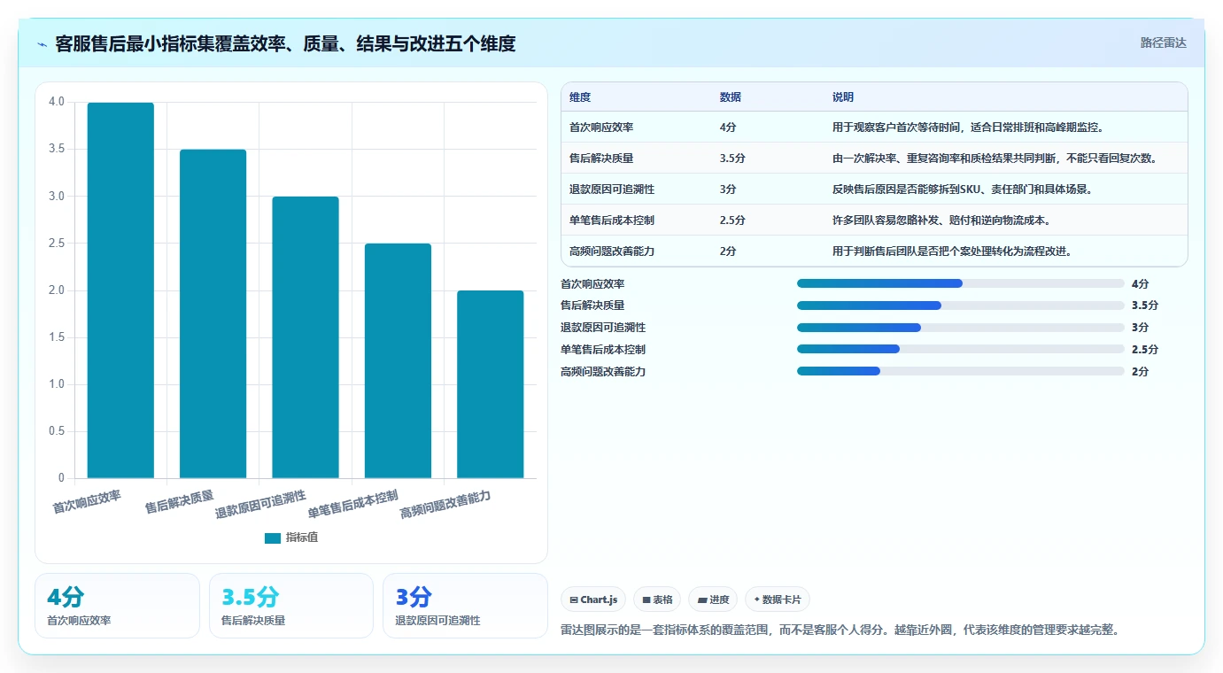
Task: Click the 售后解决质量 x-axis label
Action: coord(179,502)
